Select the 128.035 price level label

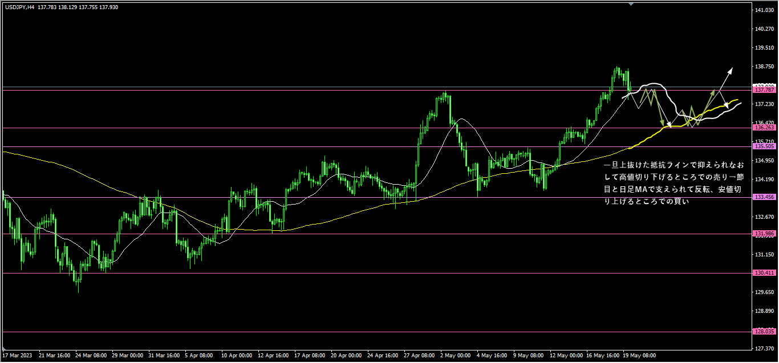coord(764,331)
